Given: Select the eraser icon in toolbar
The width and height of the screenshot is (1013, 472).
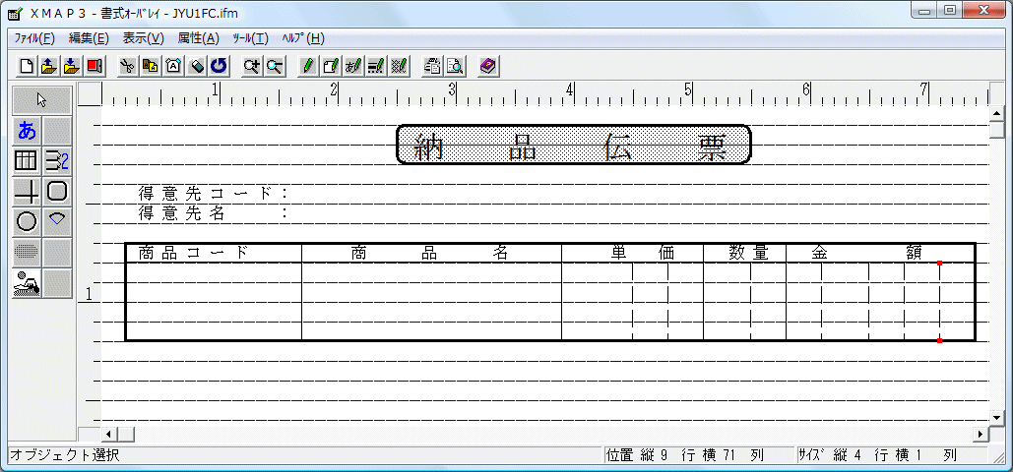Looking at the screenshot, I should click(x=197, y=65).
